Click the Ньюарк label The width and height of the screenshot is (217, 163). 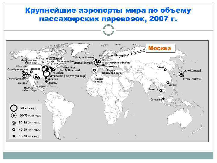pyautogui.click(x=58, y=73)
